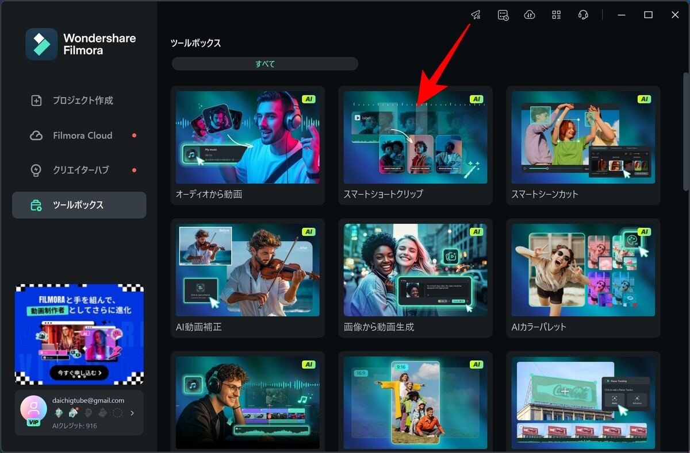Click the VIP user avatar
This screenshot has width=690, height=453.
click(33, 409)
